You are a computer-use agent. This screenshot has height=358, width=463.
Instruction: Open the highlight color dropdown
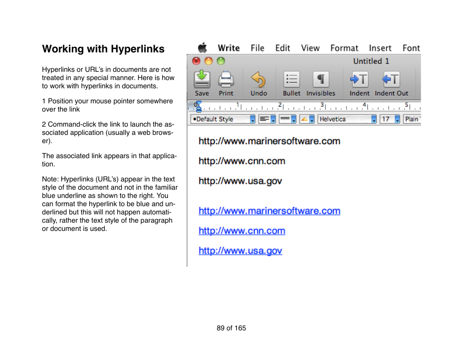[x=307, y=119]
